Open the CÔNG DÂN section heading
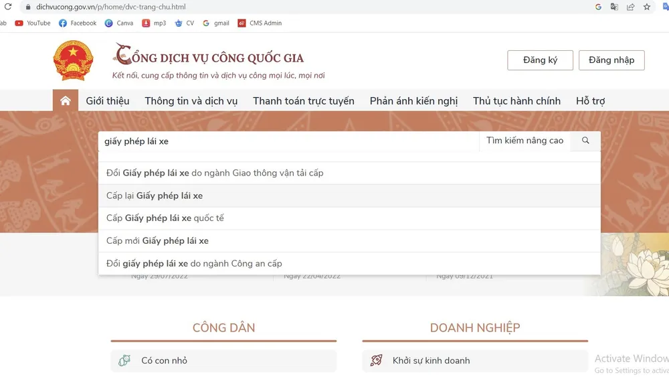 point(223,328)
